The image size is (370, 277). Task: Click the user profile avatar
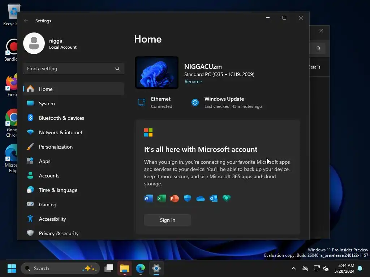click(x=34, y=43)
